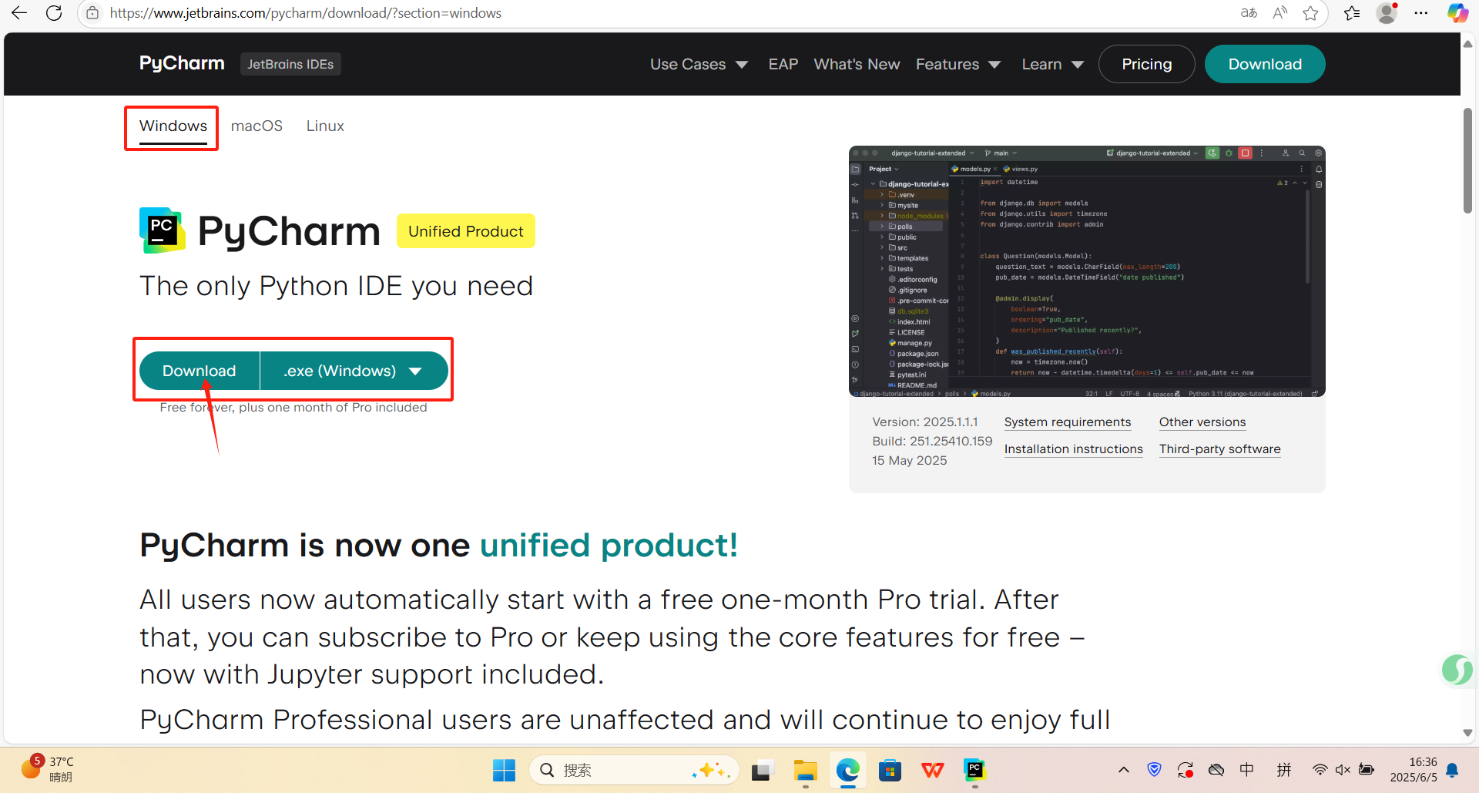The height and width of the screenshot is (793, 1479).
Task: Open the JetBrains IDEs badge
Action: 290,64
